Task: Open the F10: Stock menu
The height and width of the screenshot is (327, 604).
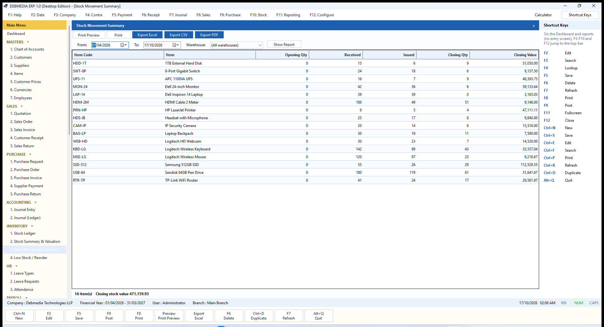Action: pos(258,15)
